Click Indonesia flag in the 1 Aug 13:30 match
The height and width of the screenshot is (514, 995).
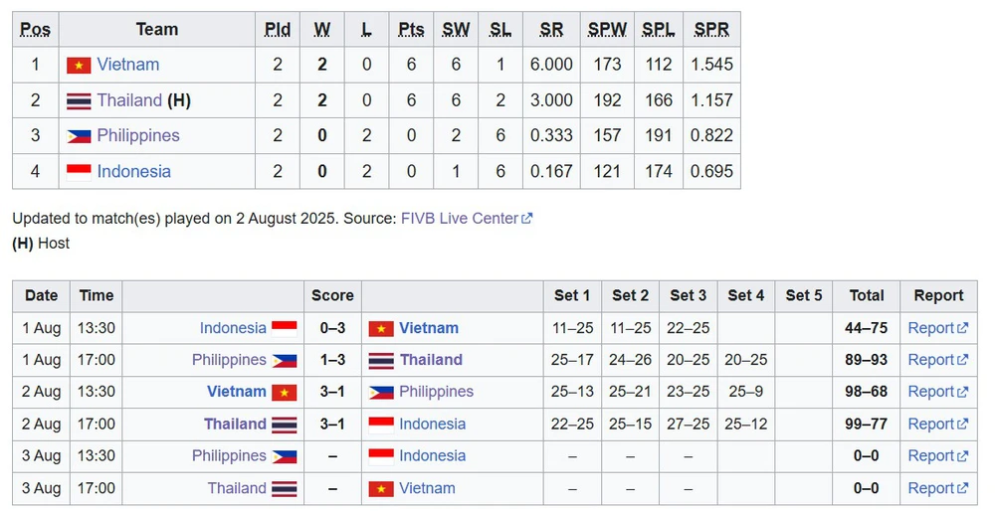point(285,328)
